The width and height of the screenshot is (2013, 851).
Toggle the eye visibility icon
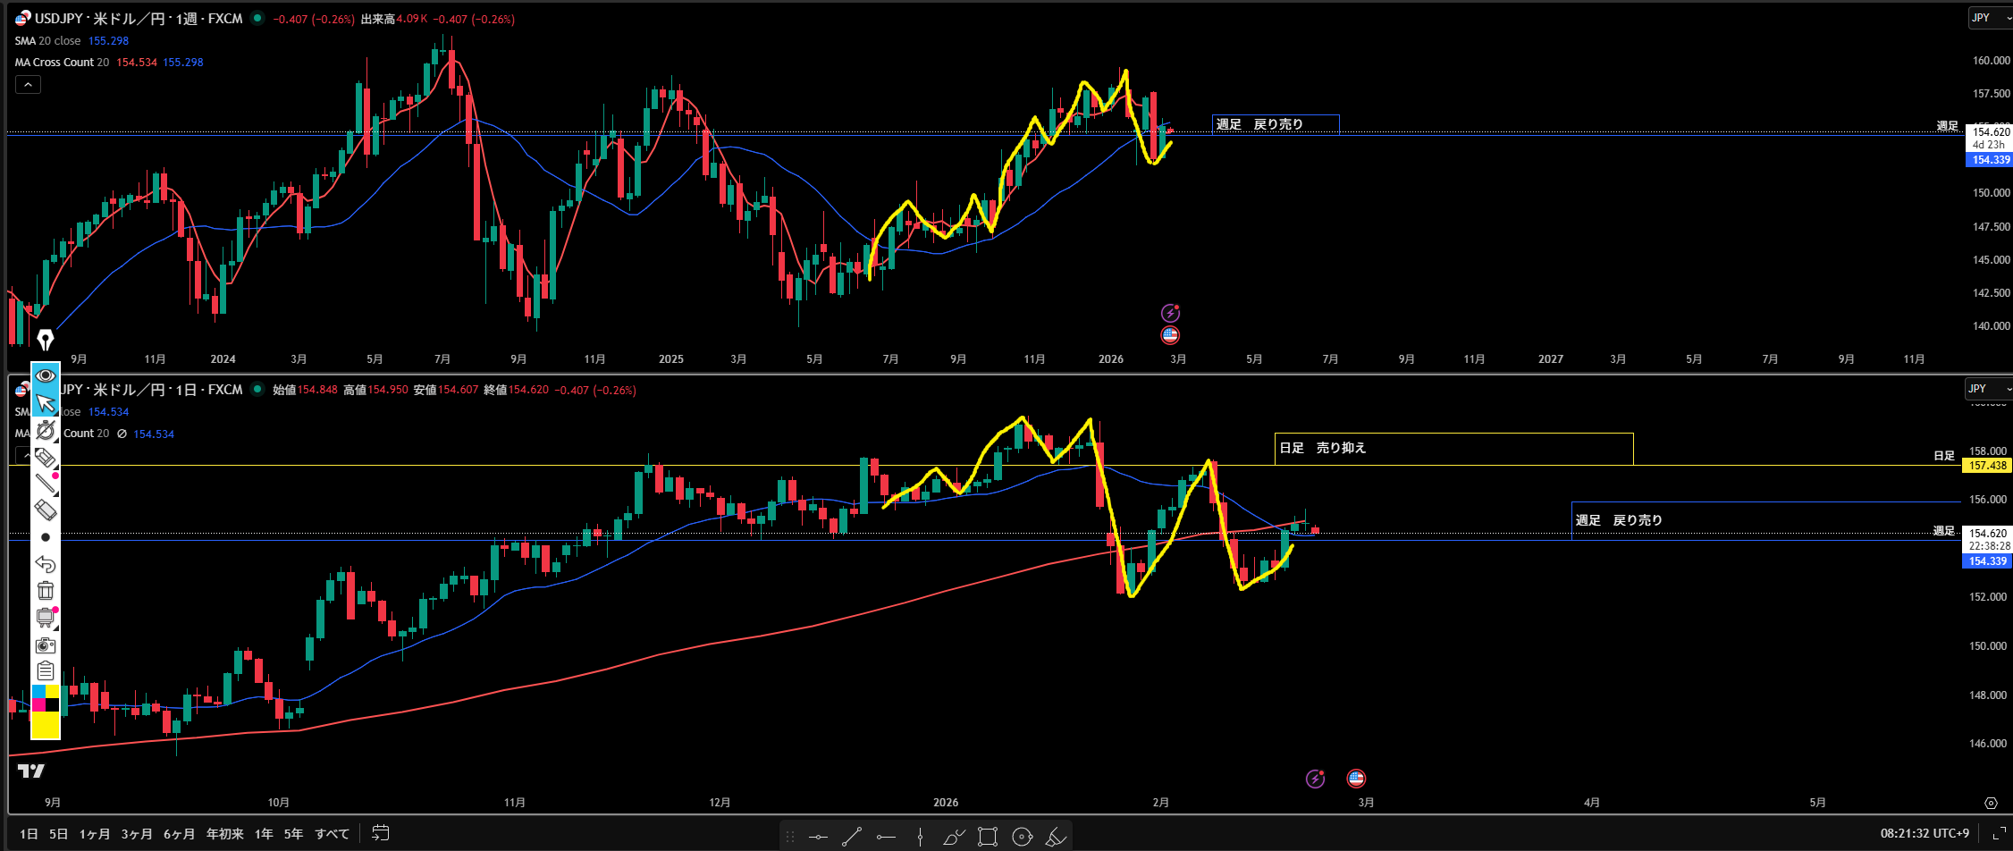click(x=46, y=375)
